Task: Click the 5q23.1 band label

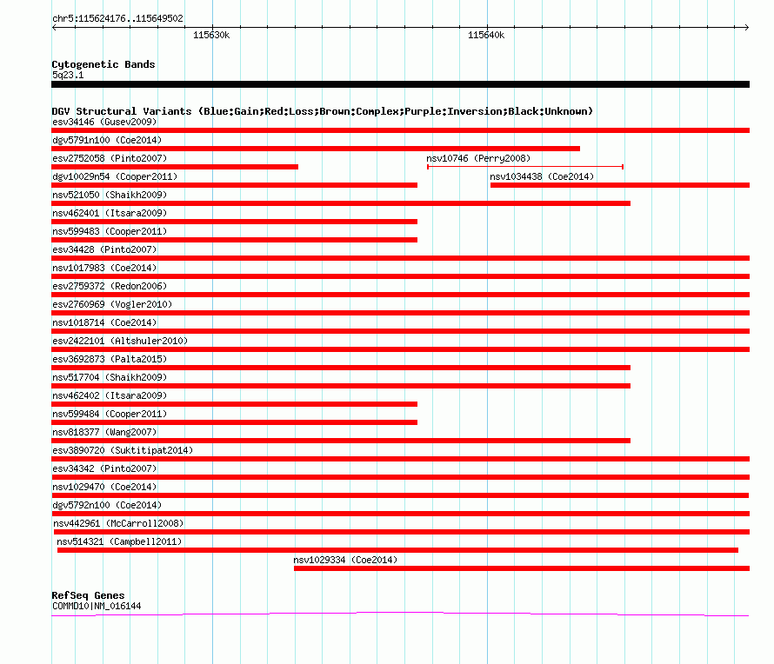Action: (68, 75)
